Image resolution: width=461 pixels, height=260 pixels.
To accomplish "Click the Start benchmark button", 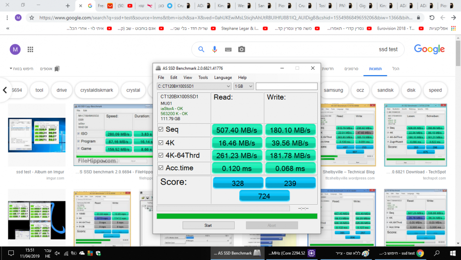I will coord(208,225).
